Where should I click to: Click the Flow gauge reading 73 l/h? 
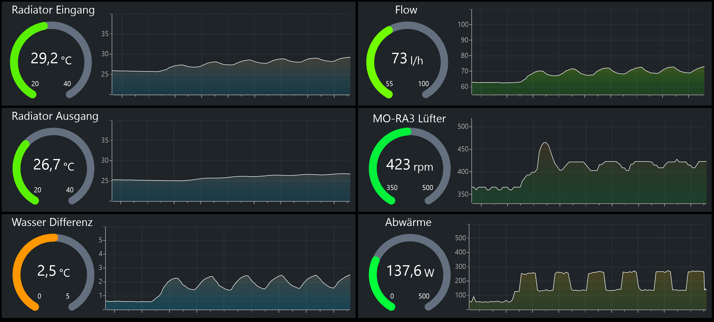click(407, 59)
